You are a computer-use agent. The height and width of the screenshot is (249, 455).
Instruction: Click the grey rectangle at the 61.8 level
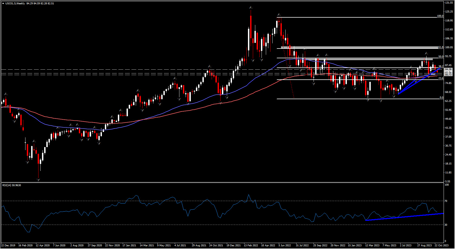point(352,47)
